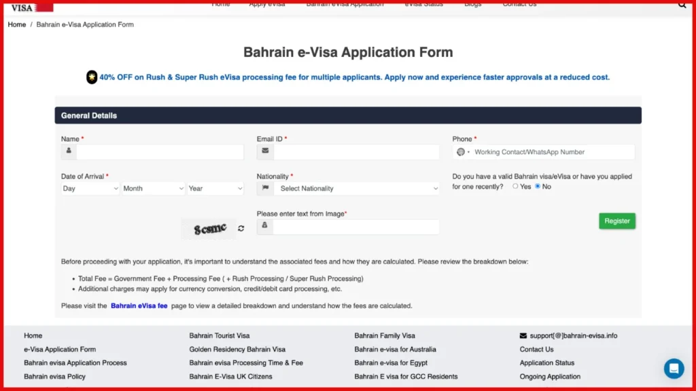Viewport: 696px width, 391px height.
Task: Open footer Application Status link
Action: [547, 362]
